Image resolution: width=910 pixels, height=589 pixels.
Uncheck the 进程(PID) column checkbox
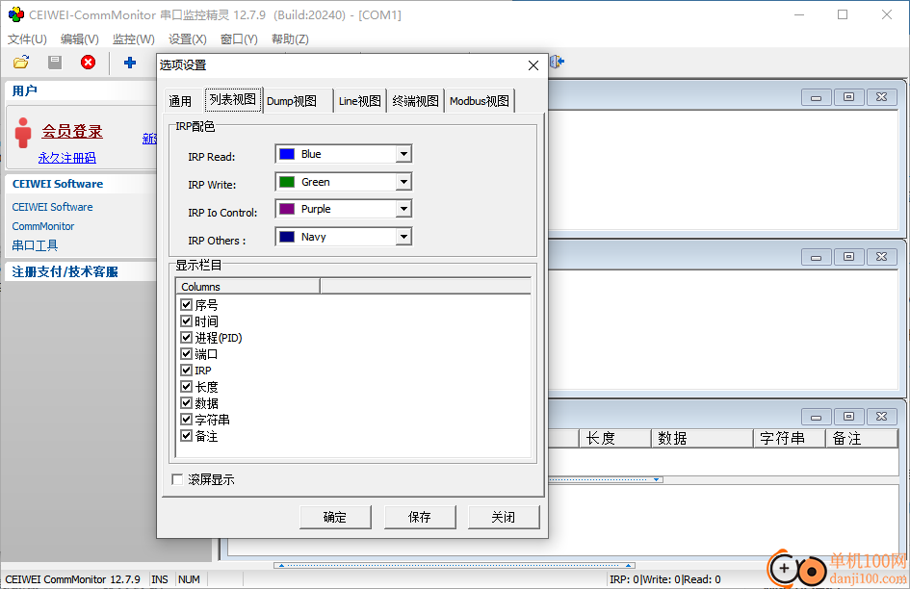(186, 337)
